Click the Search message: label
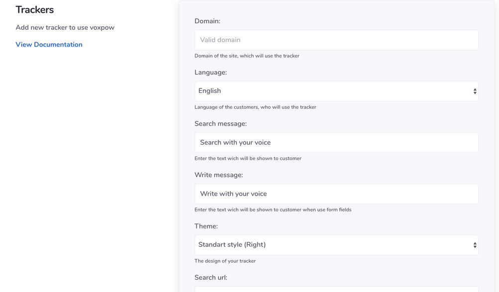The image size is (499, 292). click(x=220, y=124)
